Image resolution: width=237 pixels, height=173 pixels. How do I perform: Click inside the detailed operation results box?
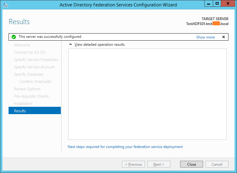point(147,94)
